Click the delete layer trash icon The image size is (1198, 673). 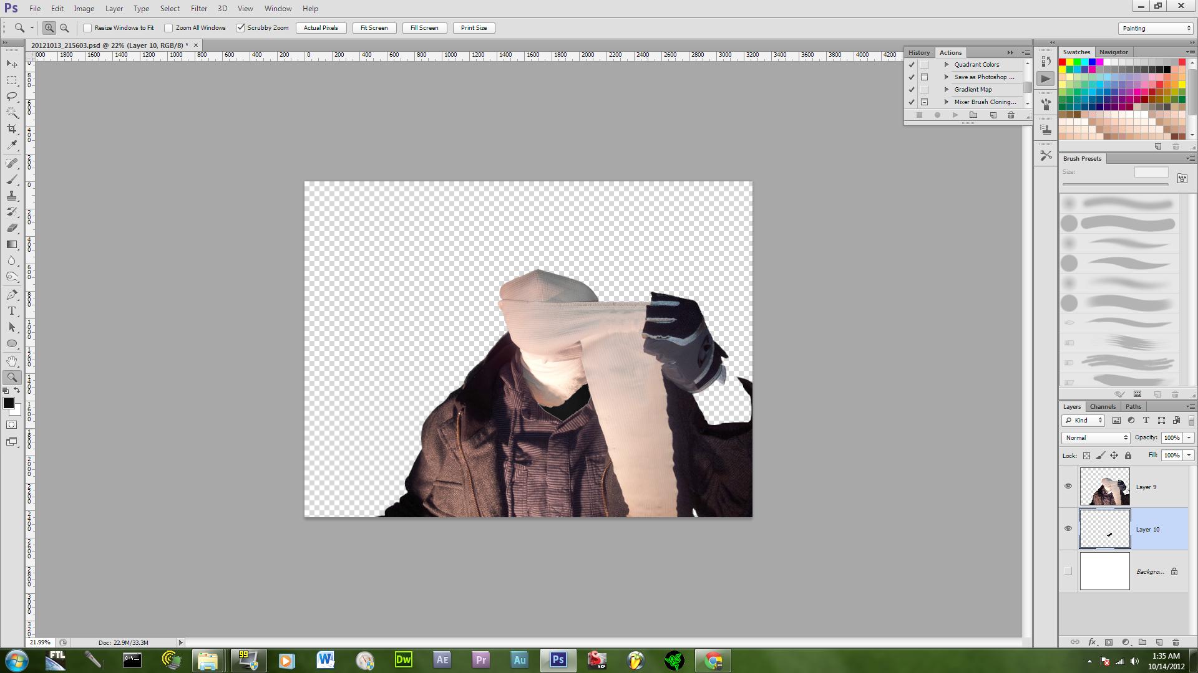coord(1176,642)
